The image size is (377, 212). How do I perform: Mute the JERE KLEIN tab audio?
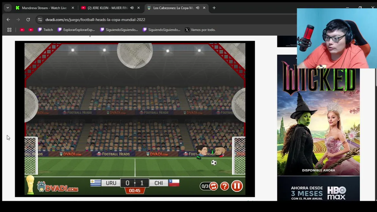tap(132, 8)
